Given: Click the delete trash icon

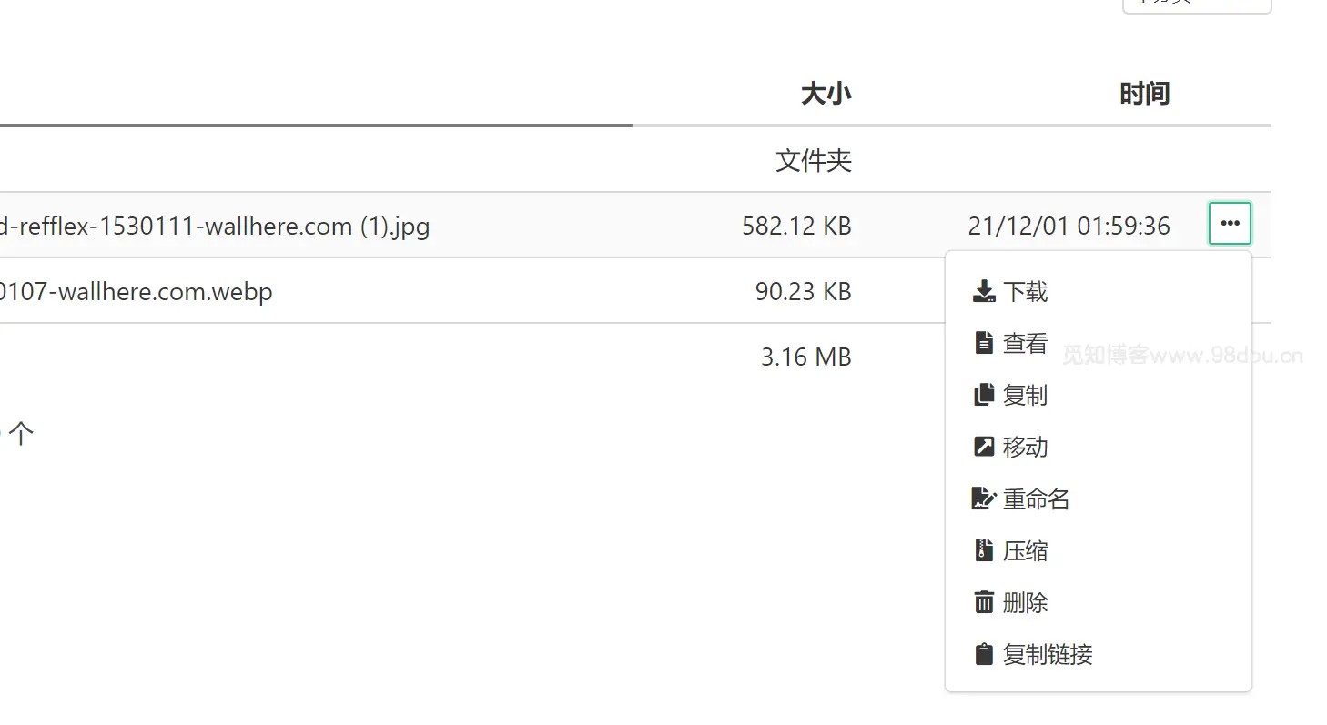Looking at the screenshot, I should (x=984, y=602).
